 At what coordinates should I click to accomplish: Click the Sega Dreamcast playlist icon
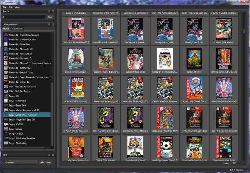pos(6,101)
